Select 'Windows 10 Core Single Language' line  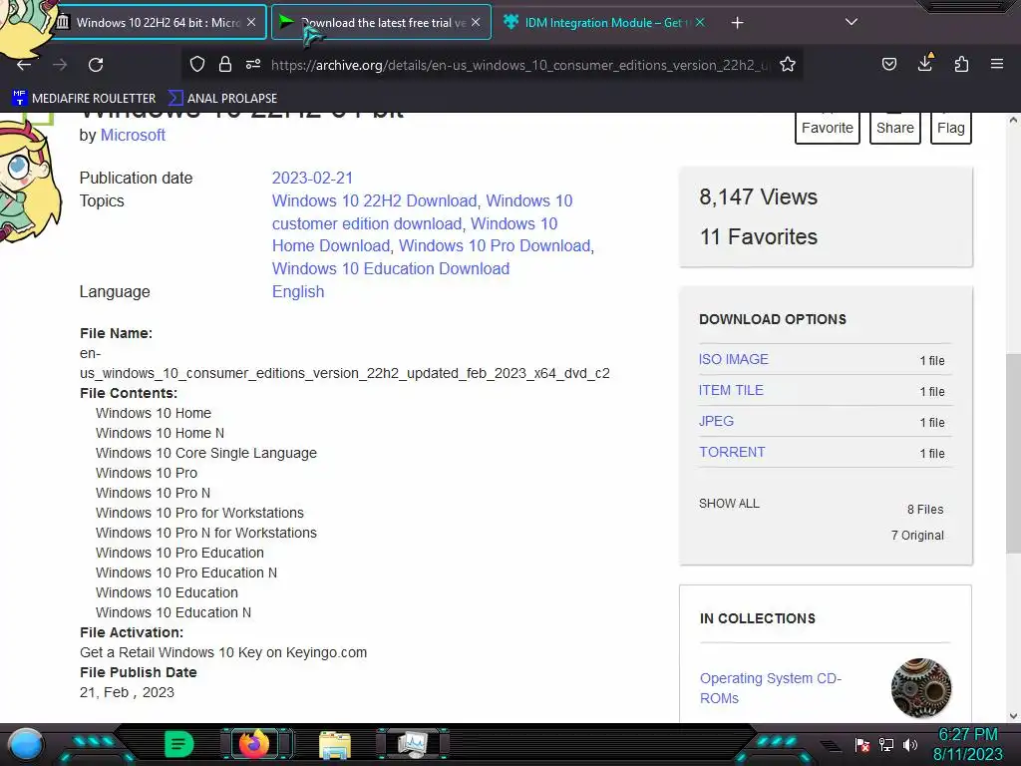[x=206, y=453]
